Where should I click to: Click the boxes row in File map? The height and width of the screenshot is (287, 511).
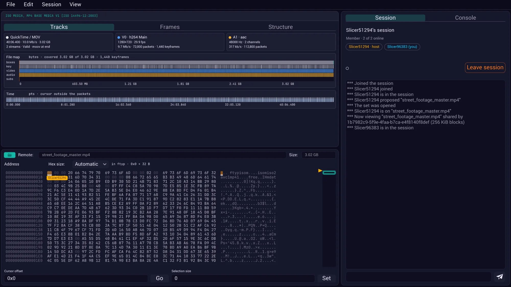(176, 62)
